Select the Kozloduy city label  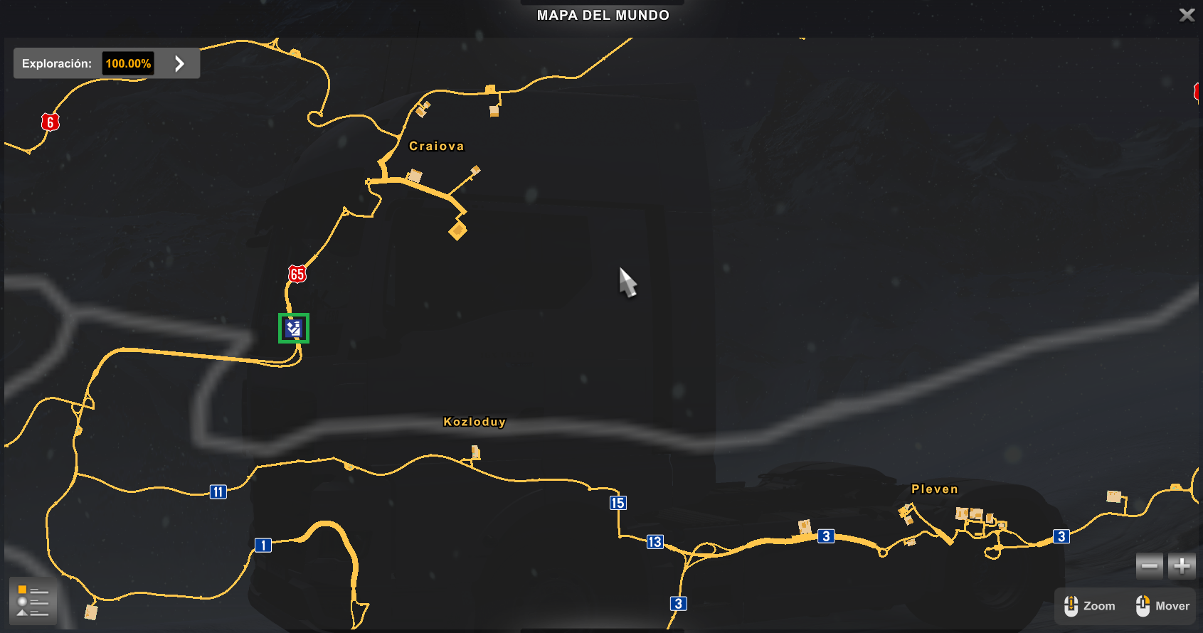tap(475, 422)
